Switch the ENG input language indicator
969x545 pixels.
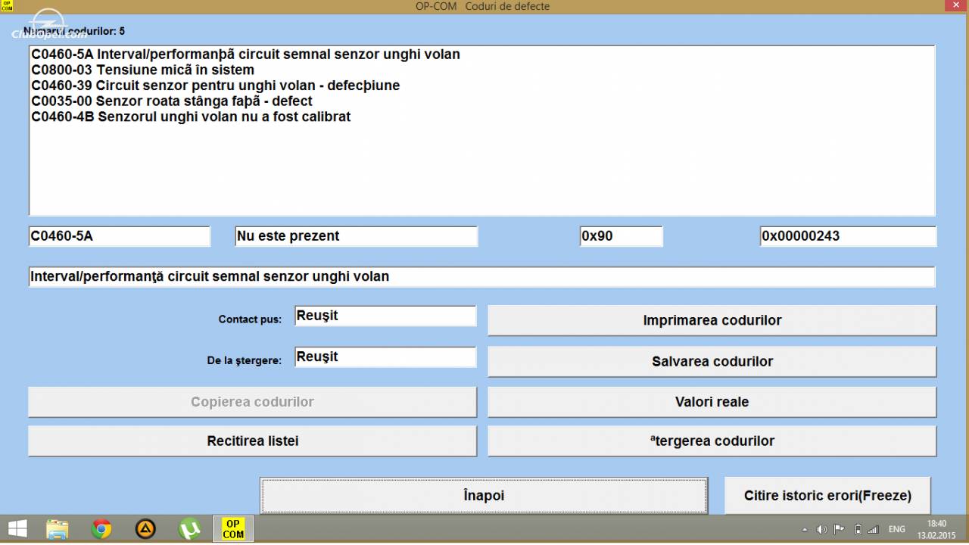896,529
